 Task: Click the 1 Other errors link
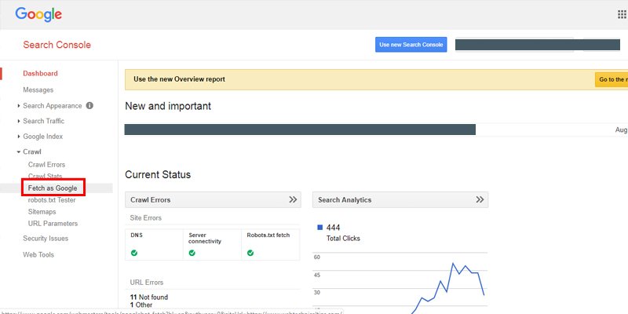click(x=141, y=305)
